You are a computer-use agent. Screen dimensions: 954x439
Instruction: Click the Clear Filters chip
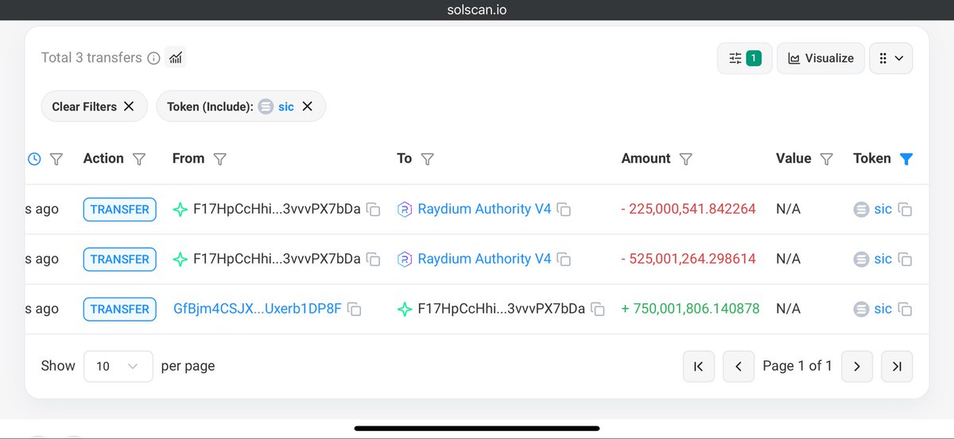tap(94, 106)
